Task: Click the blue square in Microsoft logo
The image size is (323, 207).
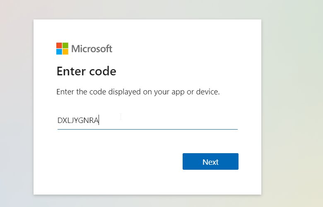Action: click(59, 52)
